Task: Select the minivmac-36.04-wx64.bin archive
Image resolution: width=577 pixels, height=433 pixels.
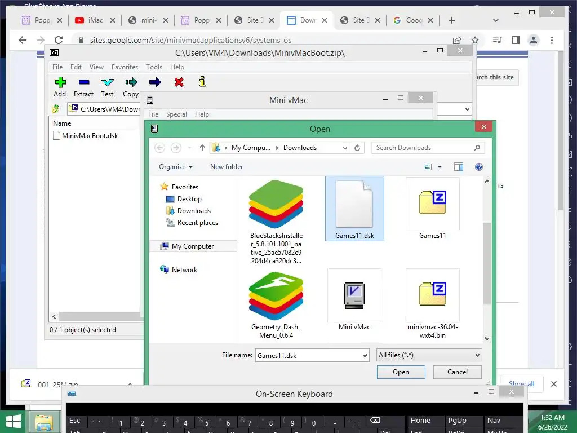Action: (x=432, y=304)
